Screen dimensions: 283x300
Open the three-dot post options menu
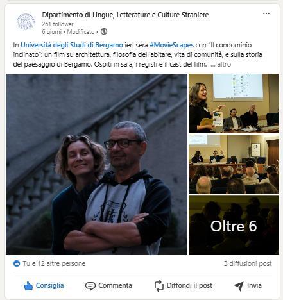point(266,13)
